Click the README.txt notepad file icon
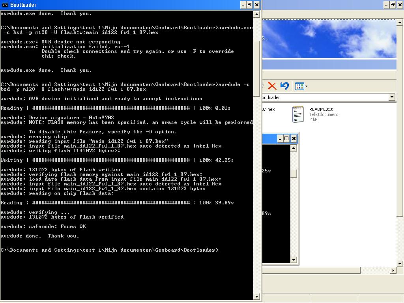The height and width of the screenshot is (303, 404). pos(298,114)
